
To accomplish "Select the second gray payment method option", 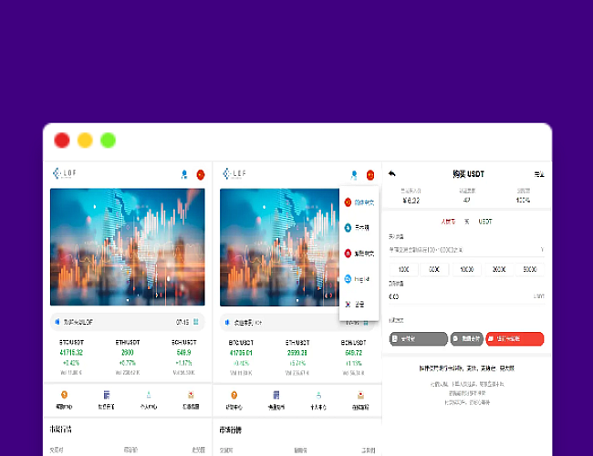I will [x=465, y=338].
